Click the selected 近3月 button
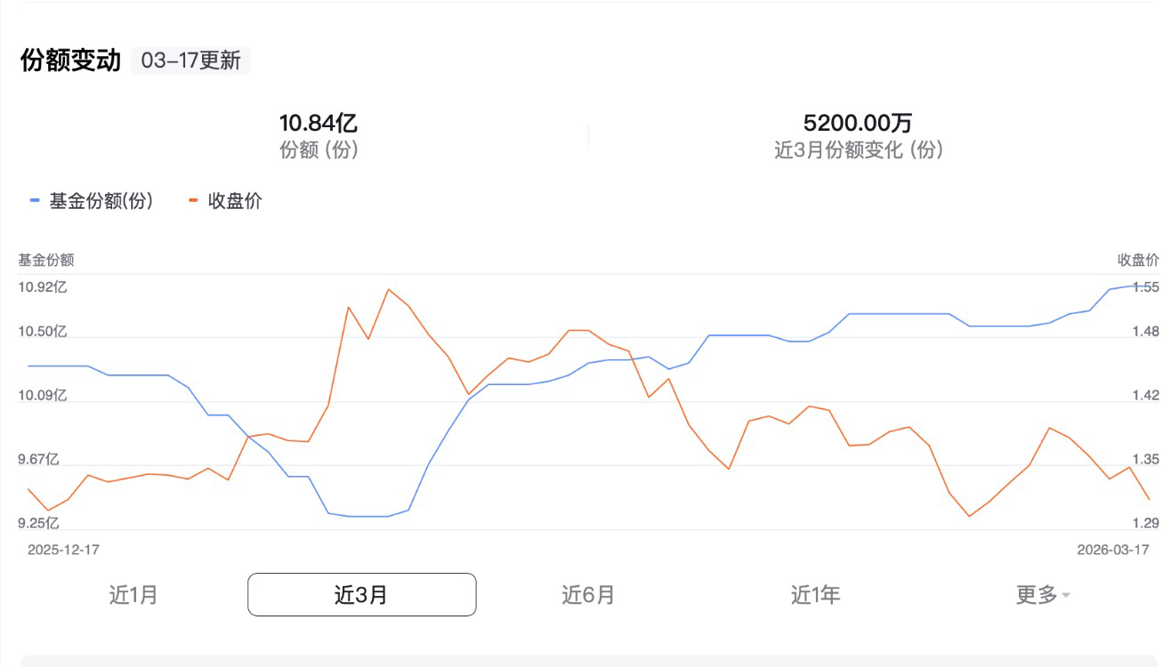The height and width of the screenshot is (668, 1171). [361, 593]
